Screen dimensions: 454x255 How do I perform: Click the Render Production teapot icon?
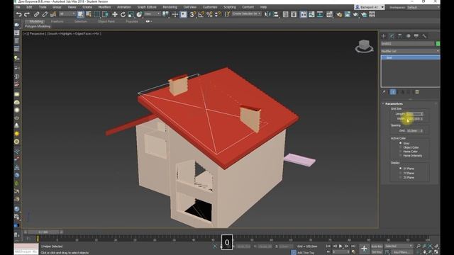[x=355, y=14]
